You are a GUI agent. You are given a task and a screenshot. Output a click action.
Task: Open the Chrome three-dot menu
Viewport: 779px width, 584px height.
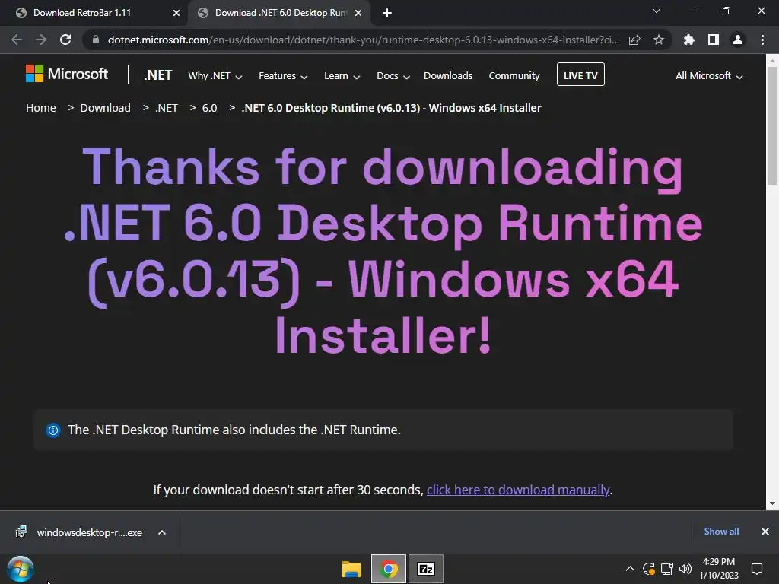[762, 40]
